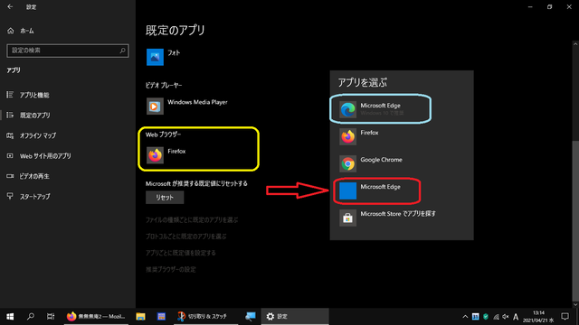The image size is (579, 325).
Task: Open the Windows Start menu
Action: point(10,317)
